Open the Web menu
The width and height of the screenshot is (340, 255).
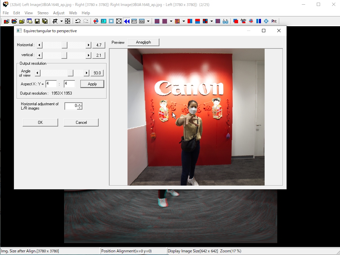[73, 13]
